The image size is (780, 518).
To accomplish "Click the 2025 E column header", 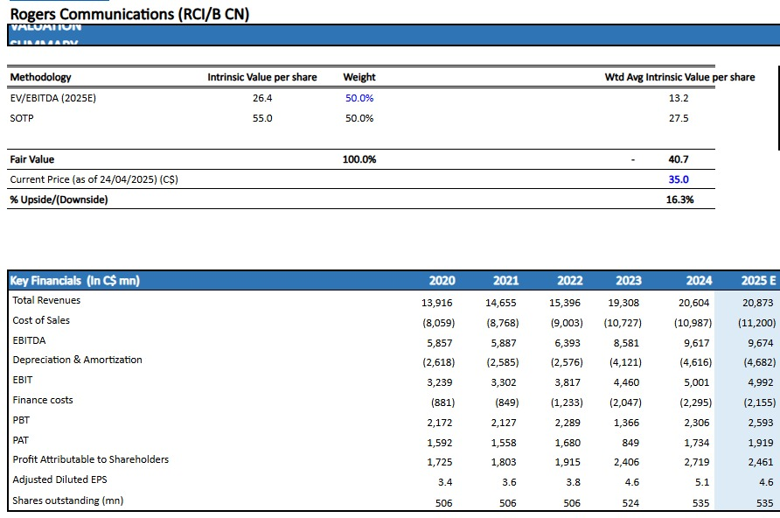I will (758, 281).
